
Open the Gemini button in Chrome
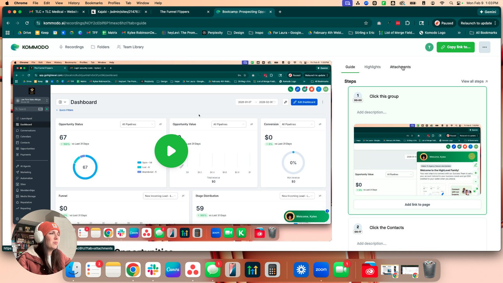point(488,12)
